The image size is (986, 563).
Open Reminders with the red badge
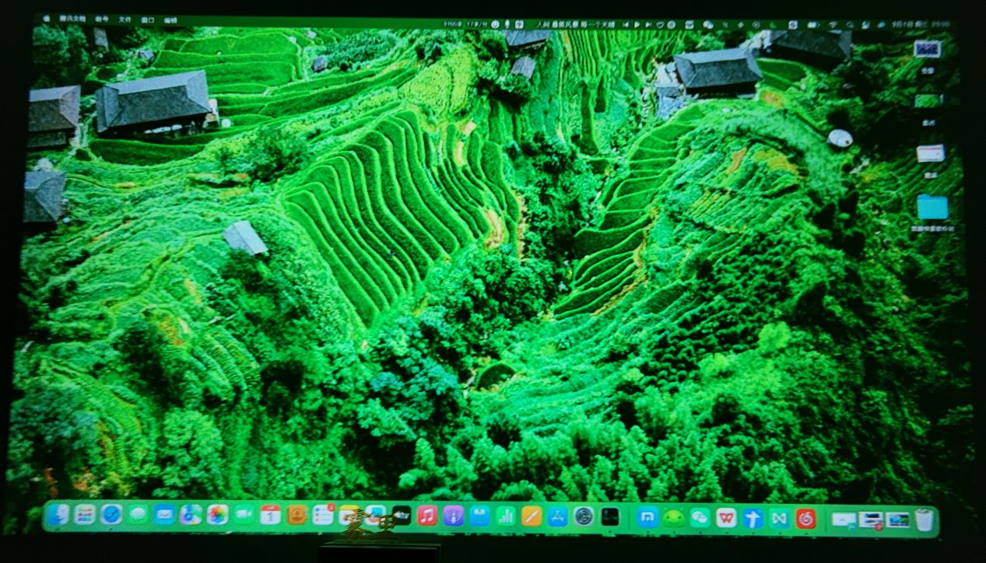tap(323, 515)
